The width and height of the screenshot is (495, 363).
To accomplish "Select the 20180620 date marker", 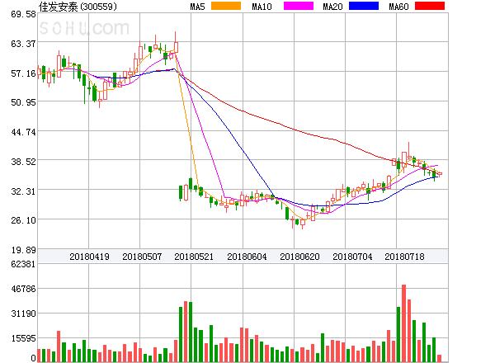I will 299,257.
